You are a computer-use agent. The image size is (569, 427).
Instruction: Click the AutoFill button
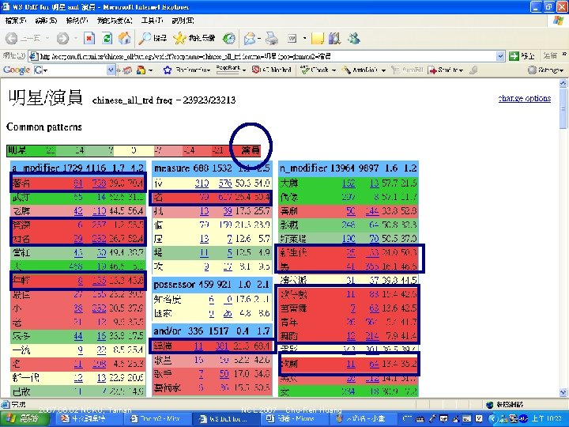[407, 70]
